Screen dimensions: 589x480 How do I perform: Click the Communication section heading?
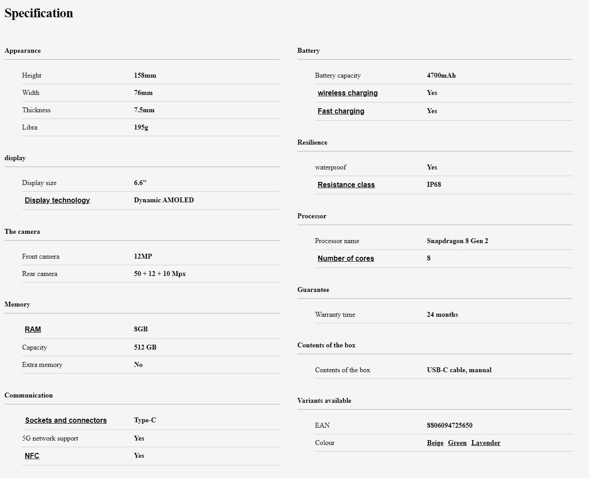tap(28, 395)
